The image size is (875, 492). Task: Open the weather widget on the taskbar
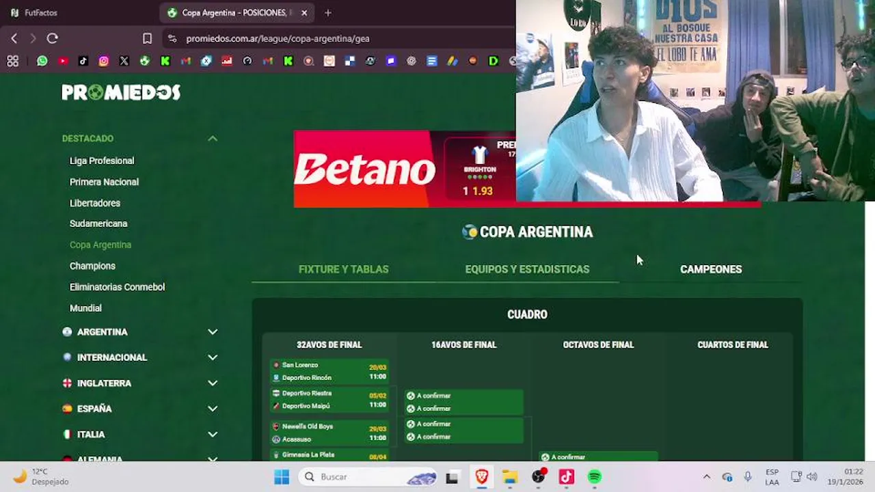coord(41,476)
